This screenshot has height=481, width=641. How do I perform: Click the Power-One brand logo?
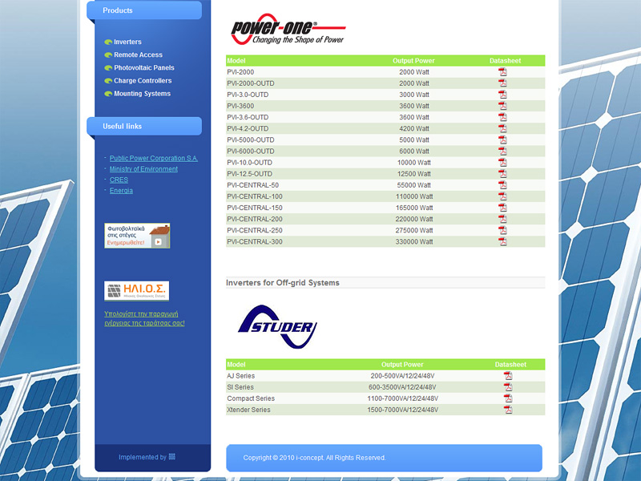tap(288, 29)
